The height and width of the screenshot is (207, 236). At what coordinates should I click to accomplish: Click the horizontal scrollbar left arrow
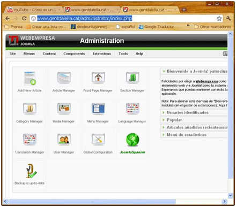(5, 202)
